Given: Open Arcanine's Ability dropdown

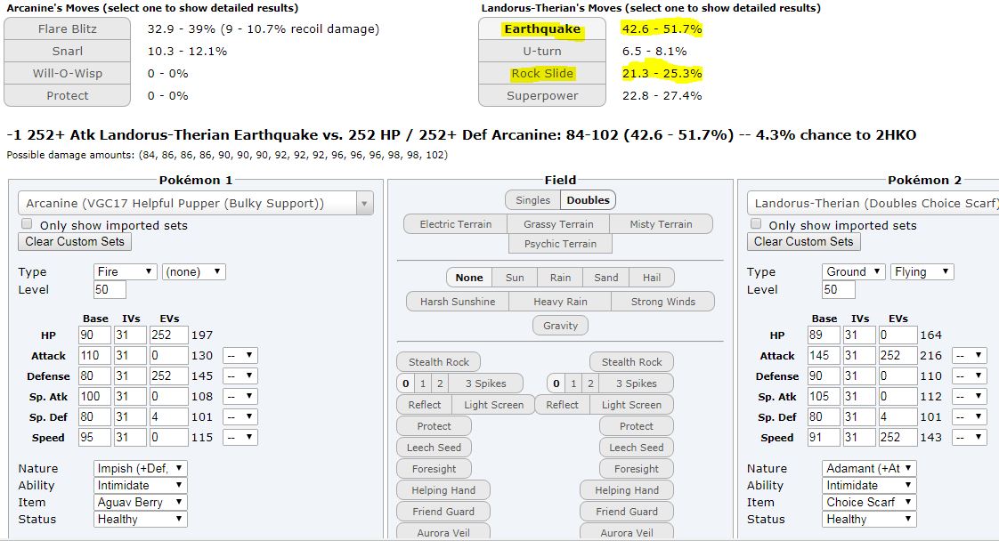Looking at the screenshot, I should (x=140, y=485).
